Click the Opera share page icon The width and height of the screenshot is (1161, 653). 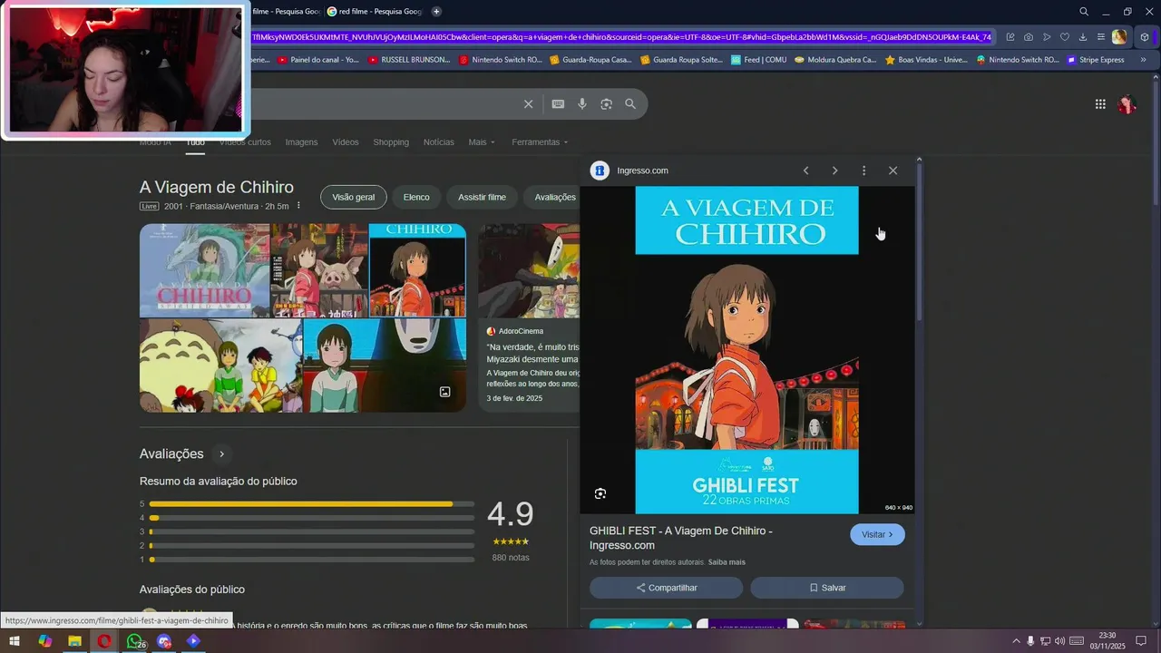click(1010, 37)
